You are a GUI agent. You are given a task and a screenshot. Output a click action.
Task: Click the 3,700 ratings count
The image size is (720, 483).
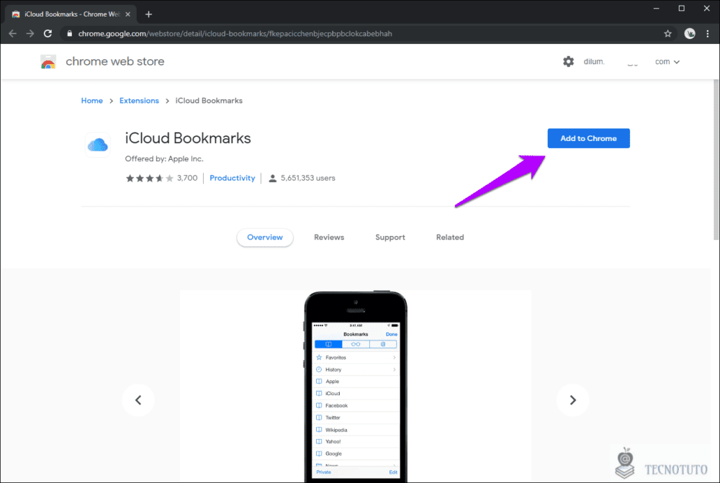[187, 178]
